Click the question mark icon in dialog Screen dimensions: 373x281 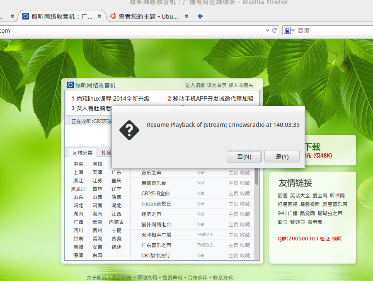tap(129, 130)
